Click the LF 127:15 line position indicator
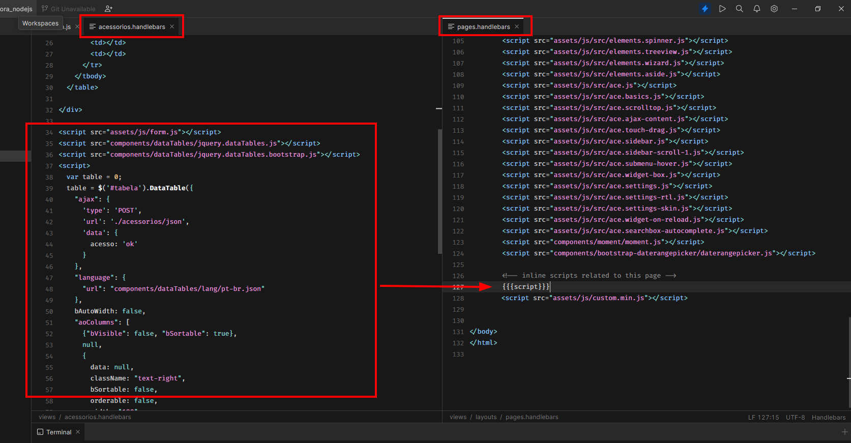The width and height of the screenshot is (851, 443). click(x=764, y=417)
